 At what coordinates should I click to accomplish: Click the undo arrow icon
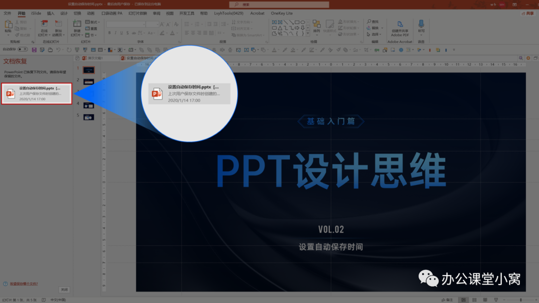click(x=58, y=50)
